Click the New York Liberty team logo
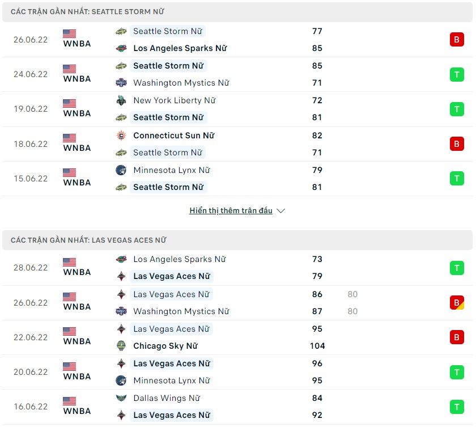This screenshot has height=427, width=476. coord(121,100)
